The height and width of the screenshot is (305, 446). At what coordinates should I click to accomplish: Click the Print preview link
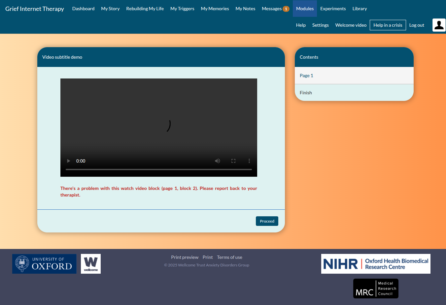(x=185, y=257)
